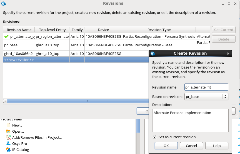Click the Quartus icon in Revisions title bar
The width and height of the screenshot is (240, 154).
pos(3,4)
